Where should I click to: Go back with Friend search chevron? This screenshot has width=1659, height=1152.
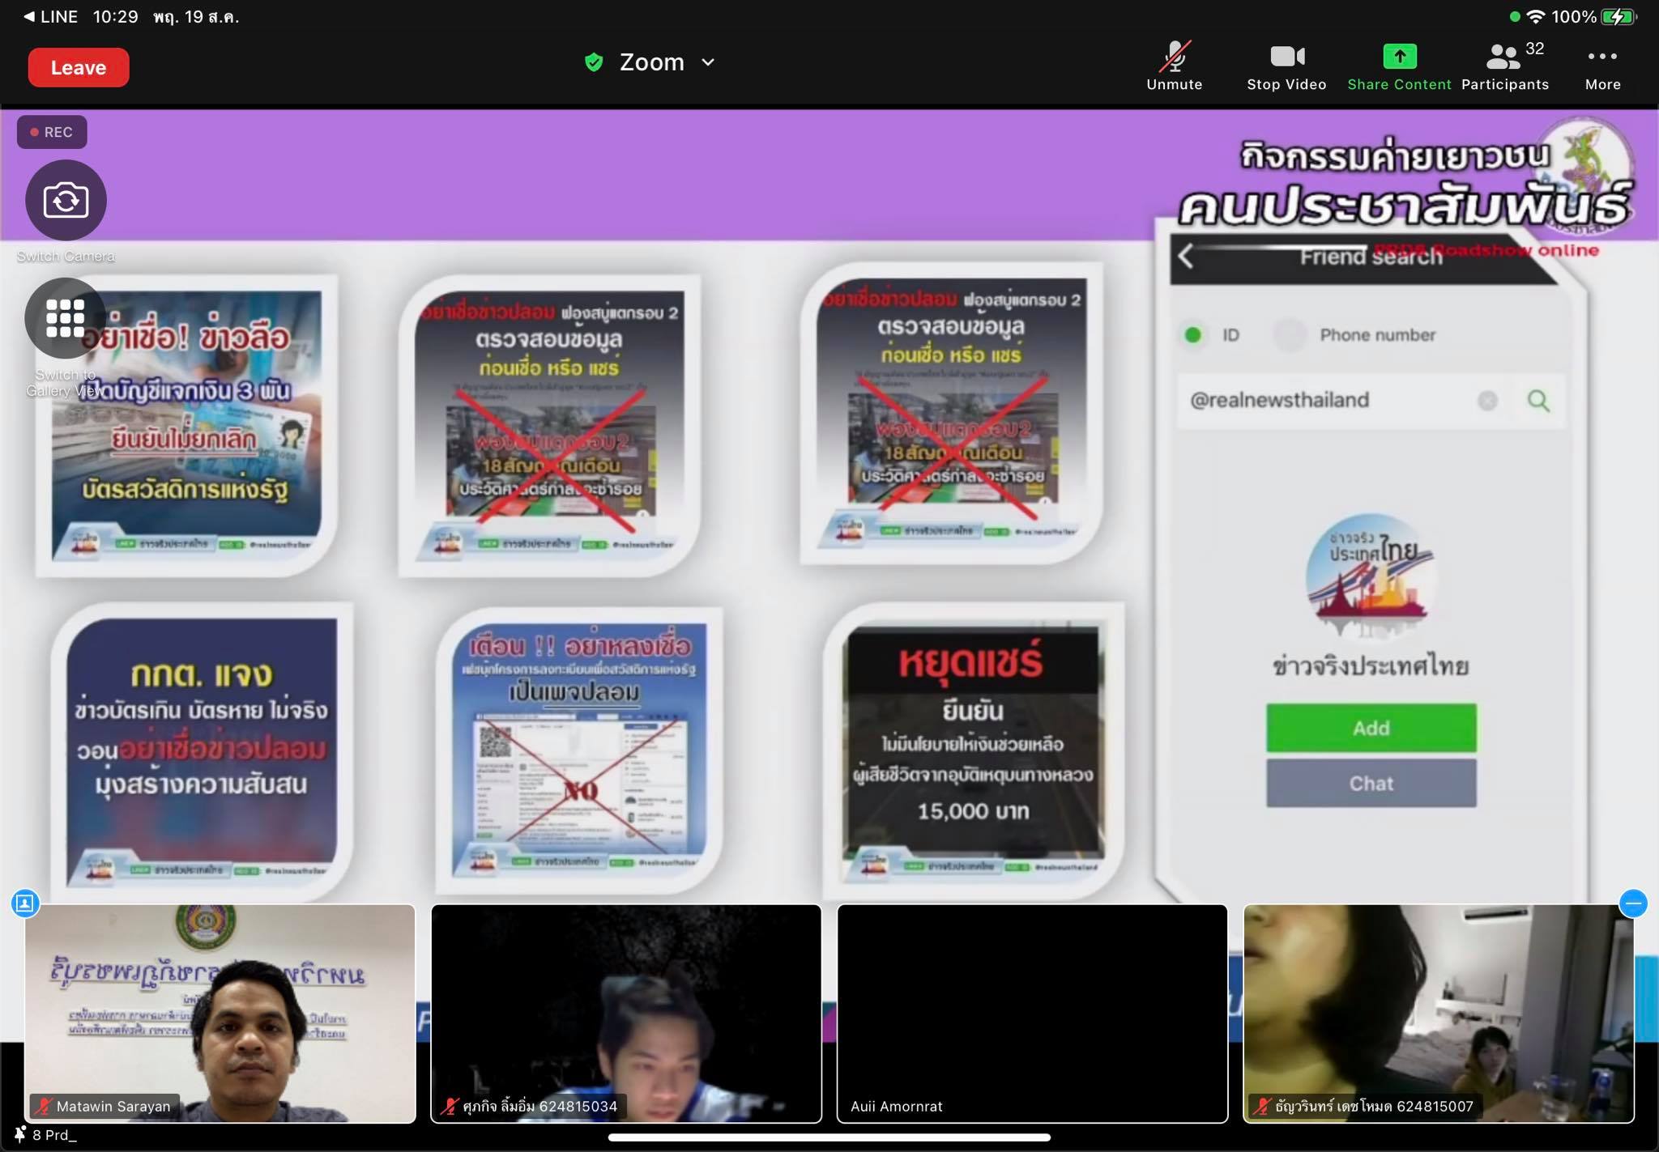point(1186,257)
